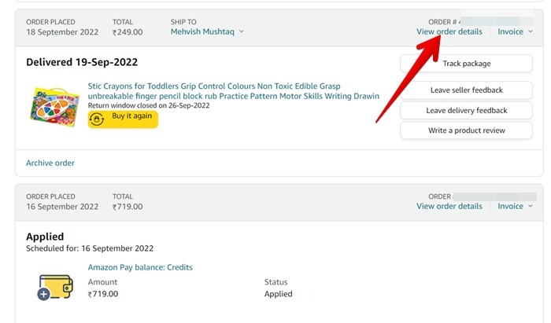Archive the 18 September order
This screenshot has height=323, width=551.
click(x=50, y=163)
